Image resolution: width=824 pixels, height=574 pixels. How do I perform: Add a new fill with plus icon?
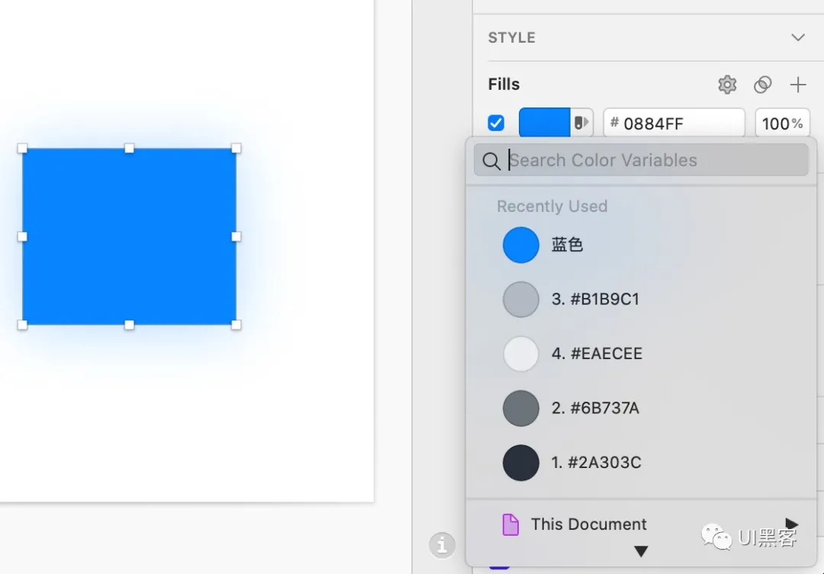coord(798,85)
